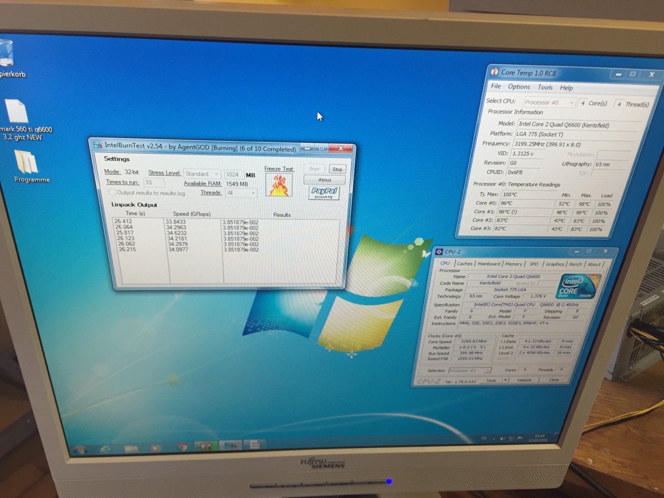Expand the CPU-Z Tools dropdown arrow

(x=505, y=380)
